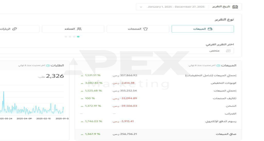Open the January 1, 2025 date range picker
The width and height of the screenshot is (264, 141).
(176, 7)
